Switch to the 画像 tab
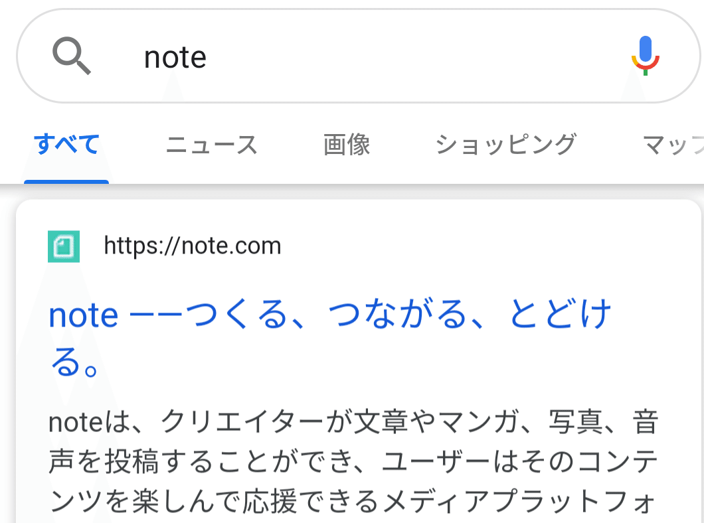The width and height of the screenshot is (704, 523). click(347, 145)
